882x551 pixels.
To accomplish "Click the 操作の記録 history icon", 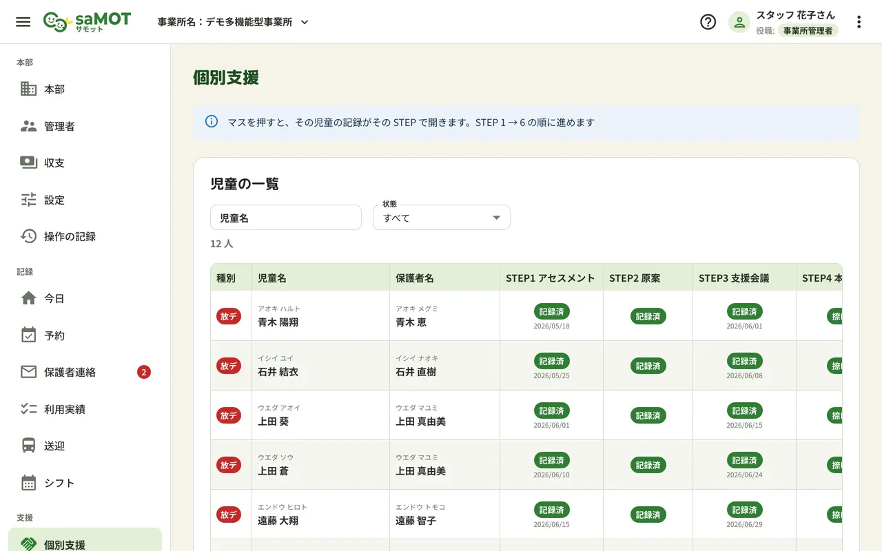I will (x=28, y=236).
